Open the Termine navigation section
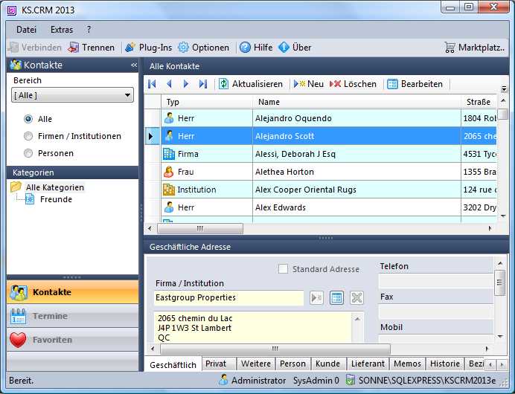515x394 pixels. tap(73, 316)
